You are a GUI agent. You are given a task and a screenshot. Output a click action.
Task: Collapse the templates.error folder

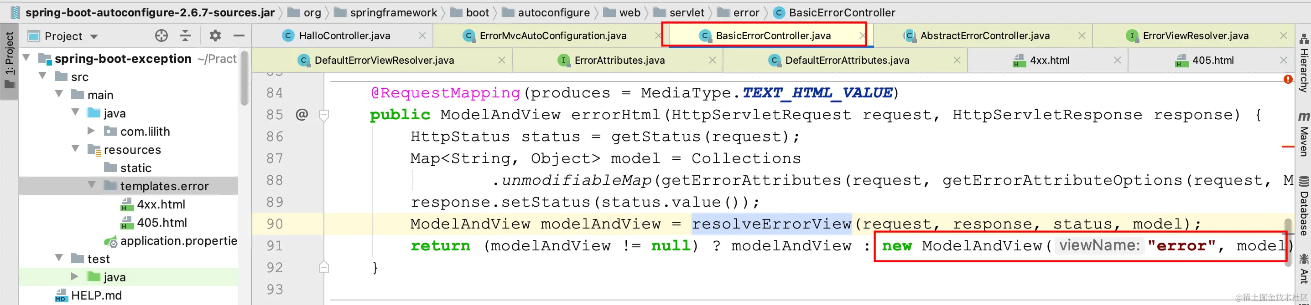point(92,185)
